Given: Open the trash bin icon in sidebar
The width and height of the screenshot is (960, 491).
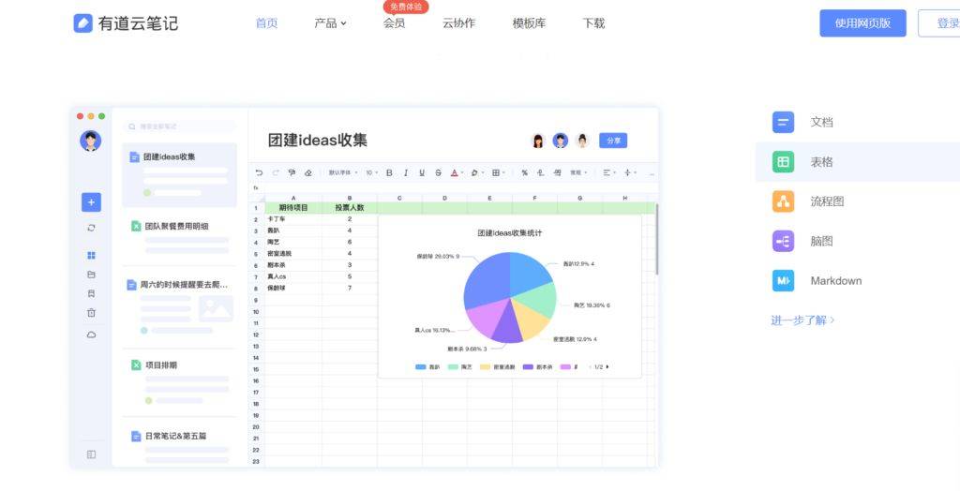Looking at the screenshot, I should pos(91,312).
